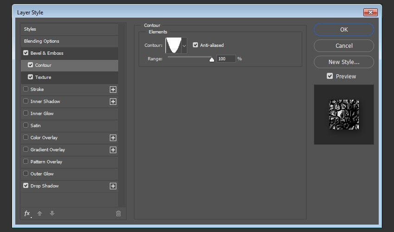Toggle the Preview checkbox
The image size is (394, 232).
[x=330, y=76]
